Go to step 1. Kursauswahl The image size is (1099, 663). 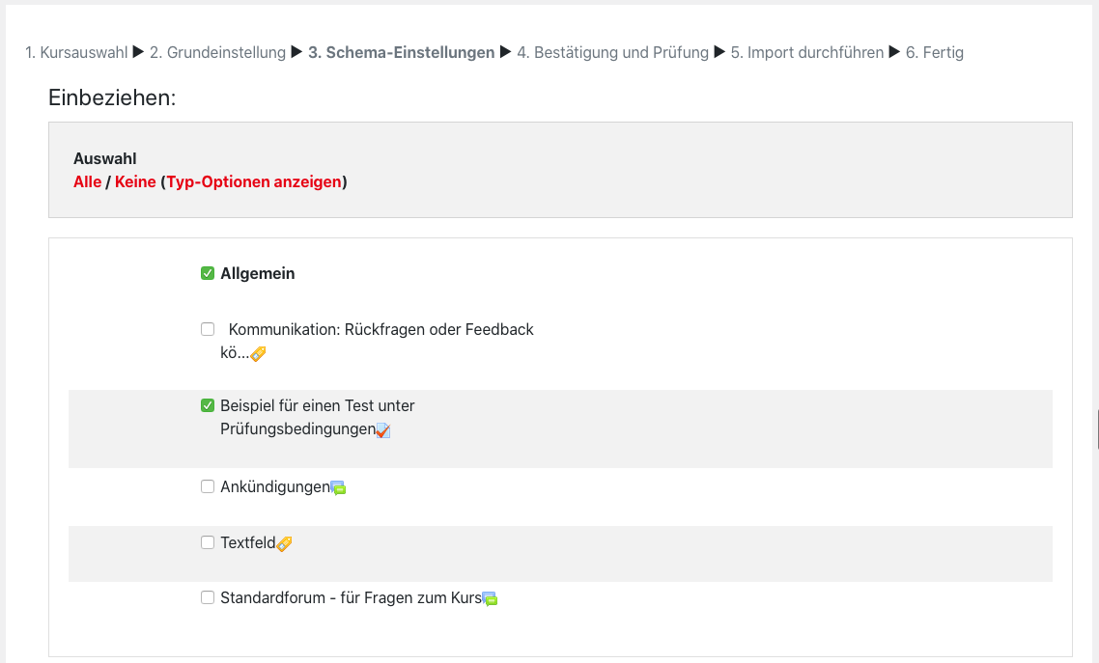tap(76, 52)
